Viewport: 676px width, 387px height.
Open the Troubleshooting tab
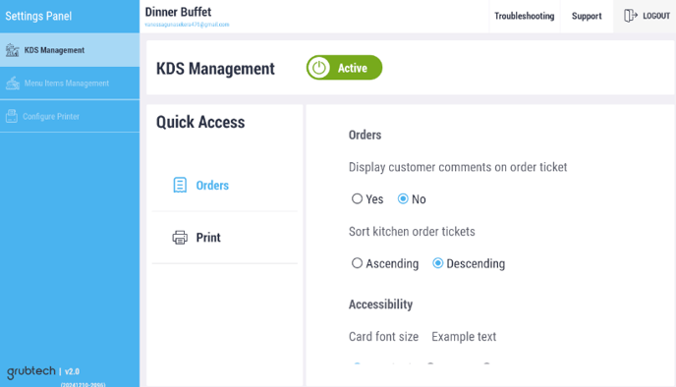(525, 16)
